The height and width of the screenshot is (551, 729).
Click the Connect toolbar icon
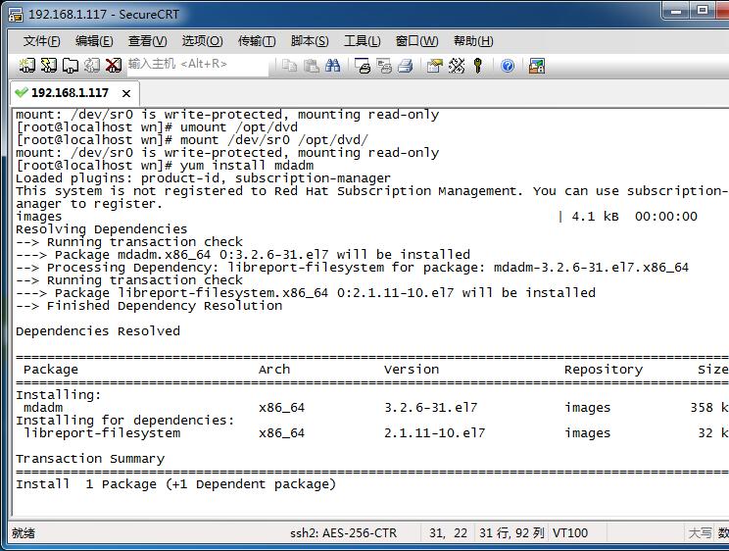click(x=27, y=65)
